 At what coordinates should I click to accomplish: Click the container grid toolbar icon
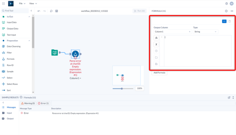56,11
